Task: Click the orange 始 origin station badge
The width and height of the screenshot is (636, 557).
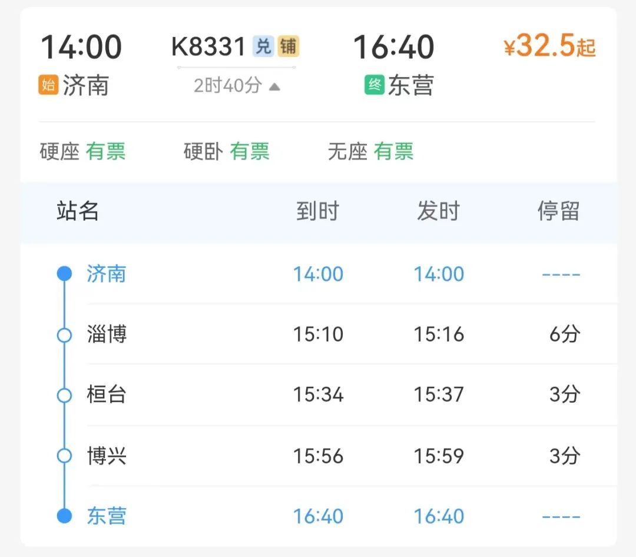Action: point(48,85)
